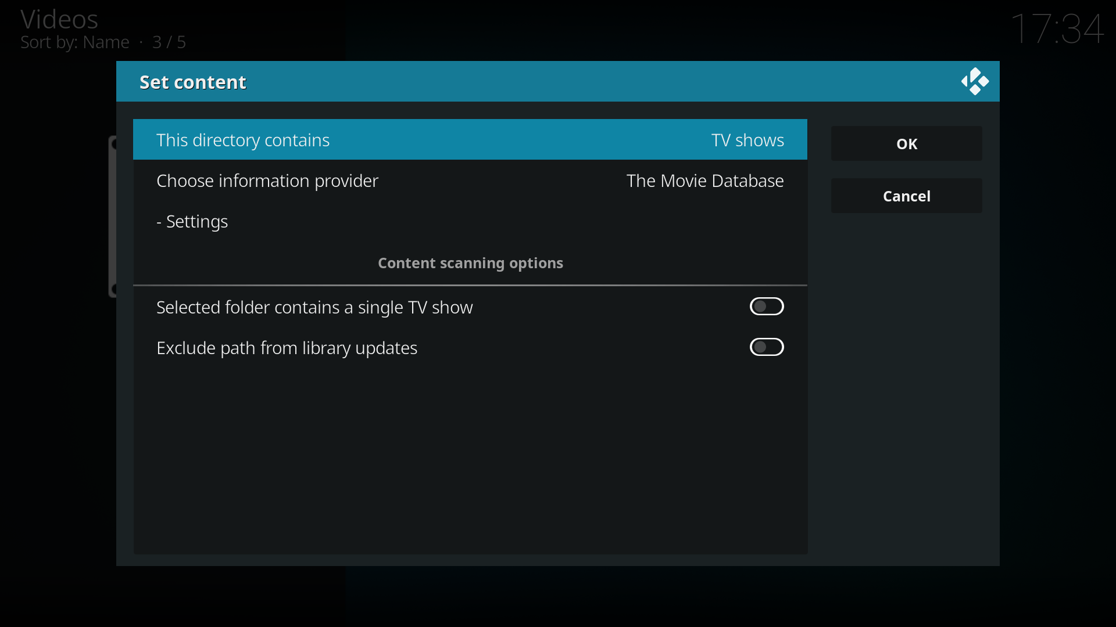
Task: Change the TV shows content type value
Action: coord(747,140)
